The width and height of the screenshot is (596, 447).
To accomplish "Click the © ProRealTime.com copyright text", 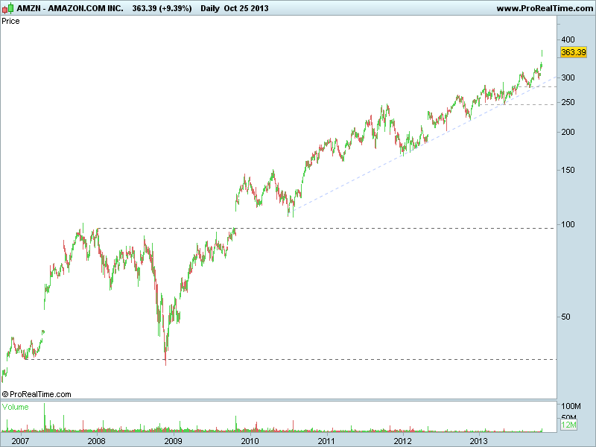I will (37, 394).
